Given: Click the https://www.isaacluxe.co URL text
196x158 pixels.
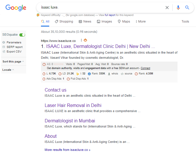Looking at the screenshot, I should 58,41.
